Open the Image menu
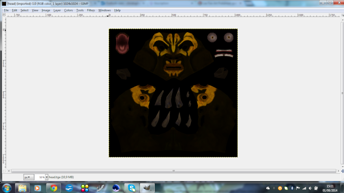 pos(46,10)
